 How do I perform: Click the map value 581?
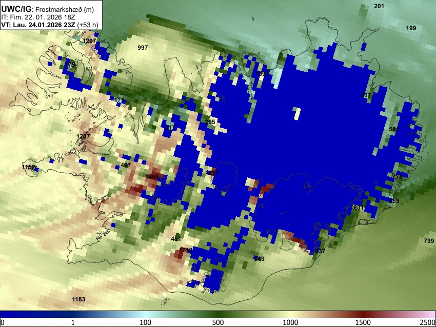pyautogui.click(x=394, y=129)
